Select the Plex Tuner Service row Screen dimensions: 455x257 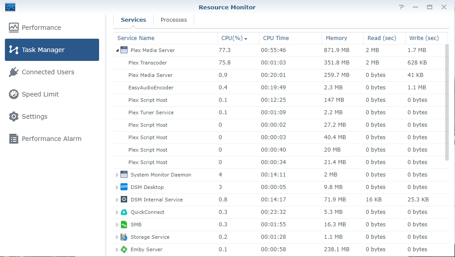[x=279, y=112]
